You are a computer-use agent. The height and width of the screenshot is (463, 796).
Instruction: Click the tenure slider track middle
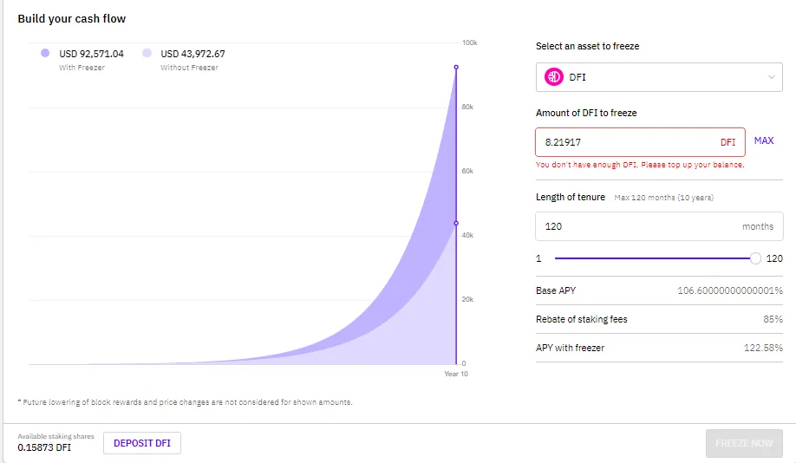pos(652,258)
